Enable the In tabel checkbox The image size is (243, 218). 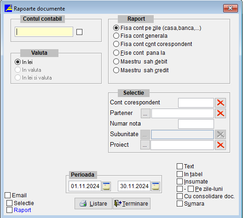click(179, 174)
